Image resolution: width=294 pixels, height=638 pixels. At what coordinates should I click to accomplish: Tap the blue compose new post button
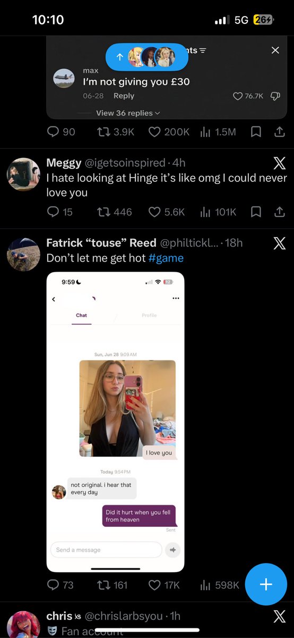266,584
